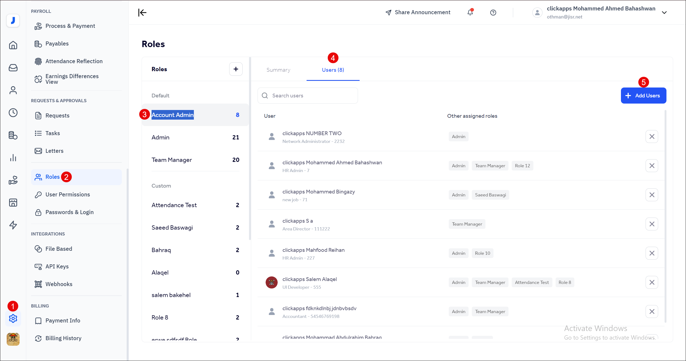This screenshot has width=686, height=361.
Task: Select the Requests clock icon in the sidebar
Action: [x=13, y=113]
